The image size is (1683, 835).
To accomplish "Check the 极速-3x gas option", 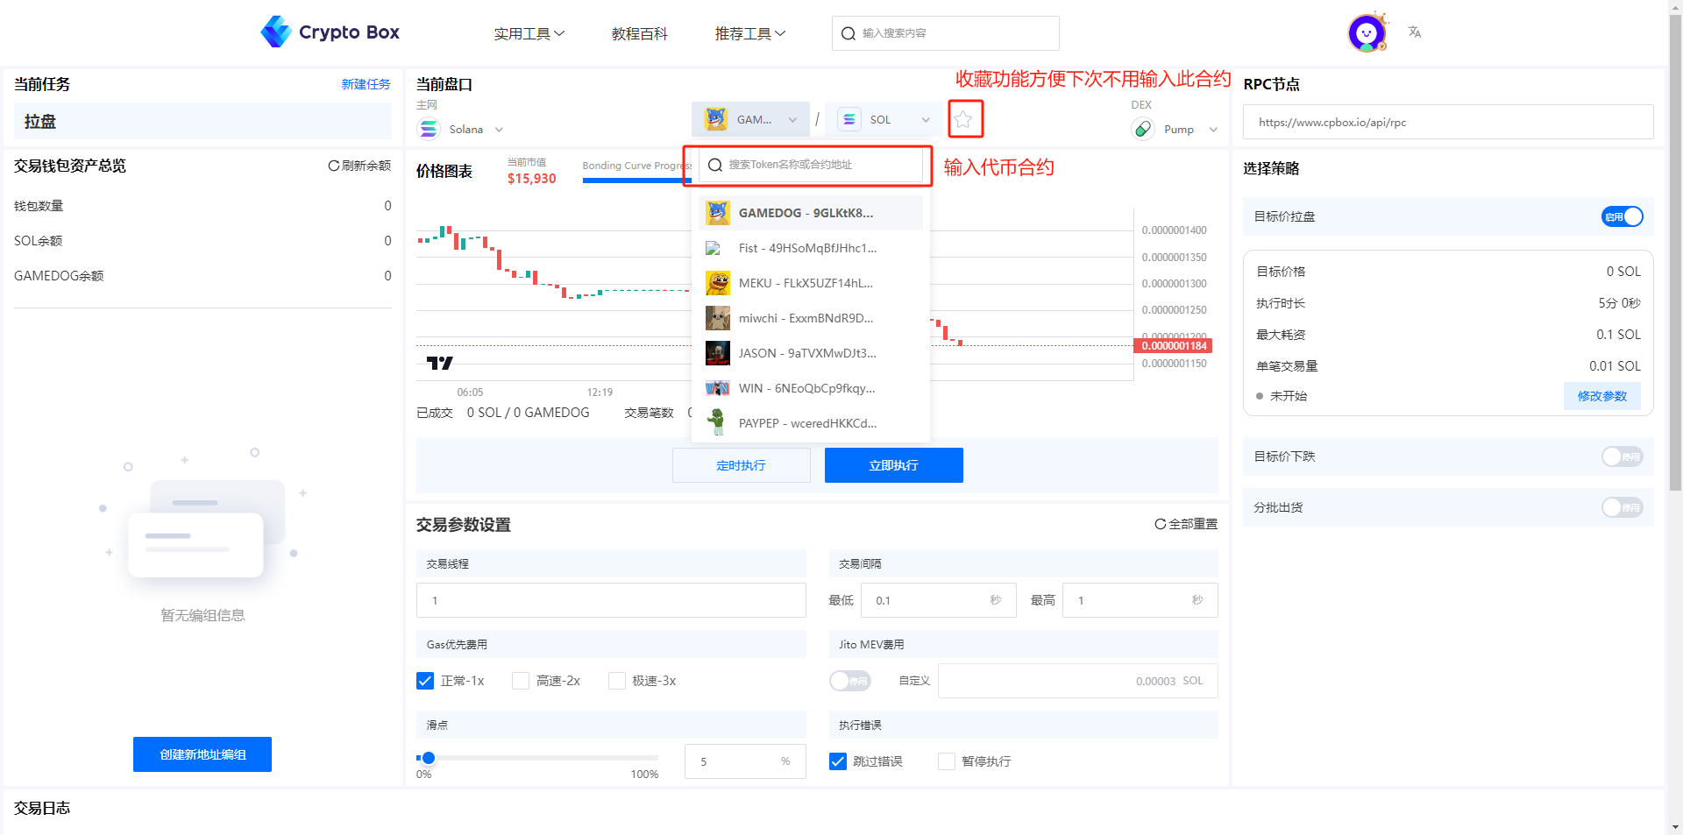I will [617, 681].
